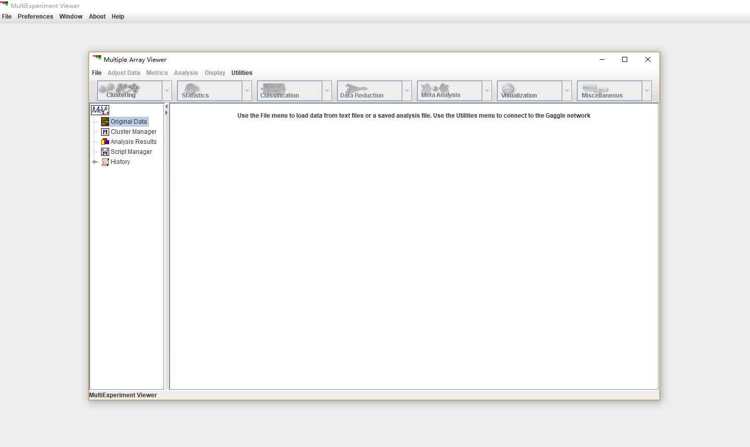
Task: Click the MultiExperiment Viewer title bar icon
Action: pyautogui.click(x=5, y=5)
